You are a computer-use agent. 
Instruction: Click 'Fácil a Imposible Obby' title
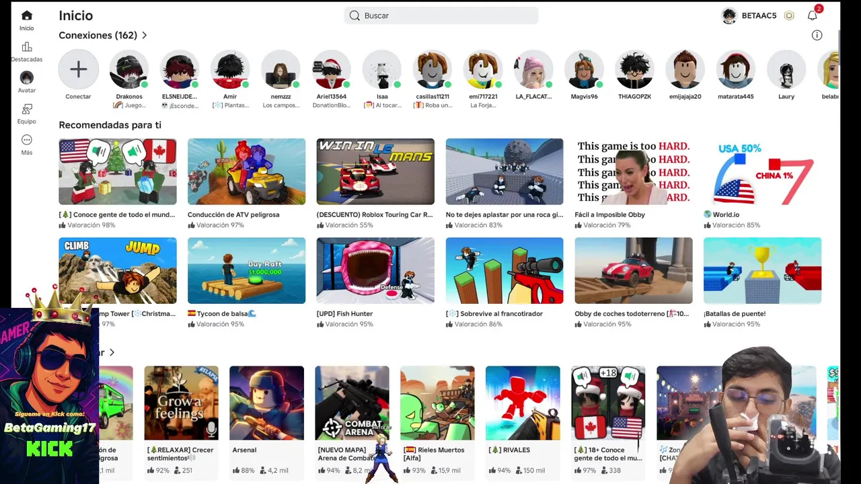tap(610, 214)
